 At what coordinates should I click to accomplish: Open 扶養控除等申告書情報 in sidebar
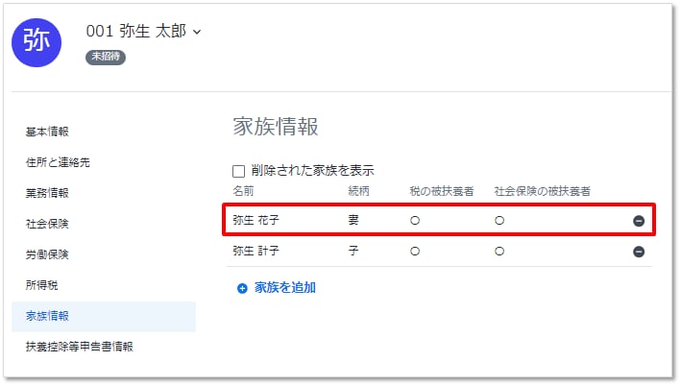click(x=80, y=346)
